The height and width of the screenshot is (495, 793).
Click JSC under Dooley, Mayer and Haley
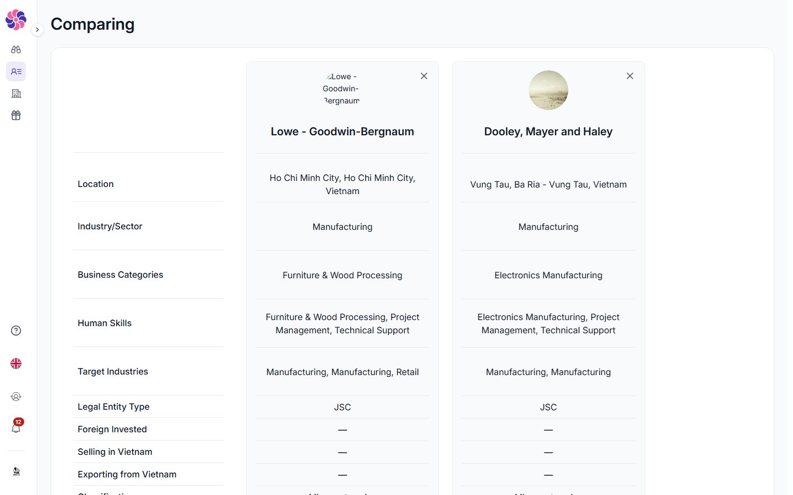click(548, 407)
